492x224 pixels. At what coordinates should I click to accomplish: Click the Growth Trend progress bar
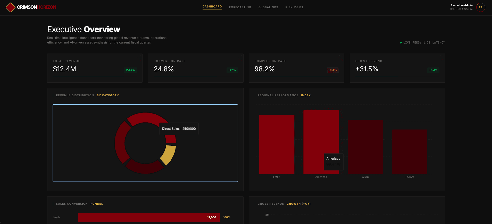click(x=397, y=77)
